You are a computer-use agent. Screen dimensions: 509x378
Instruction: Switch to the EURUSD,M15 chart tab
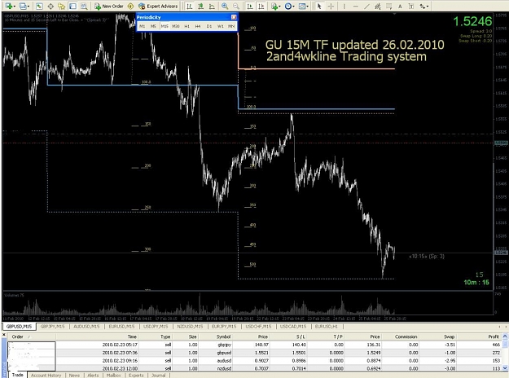pos(121,327)
